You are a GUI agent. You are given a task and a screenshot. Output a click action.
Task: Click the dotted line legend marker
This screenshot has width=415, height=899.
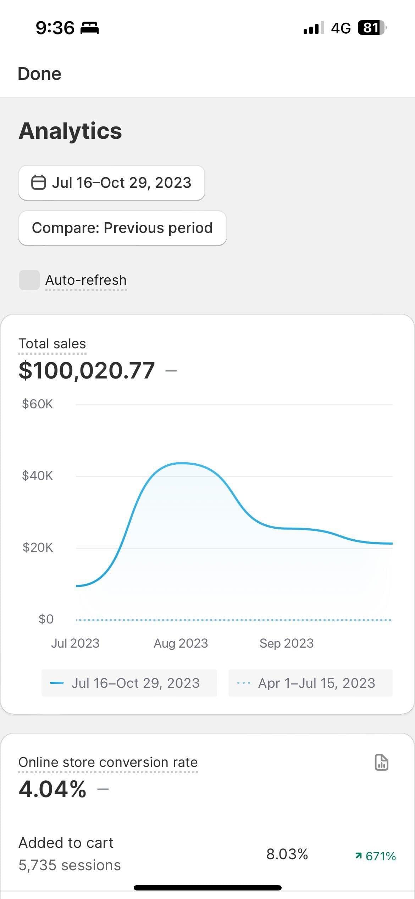point(243,683)
